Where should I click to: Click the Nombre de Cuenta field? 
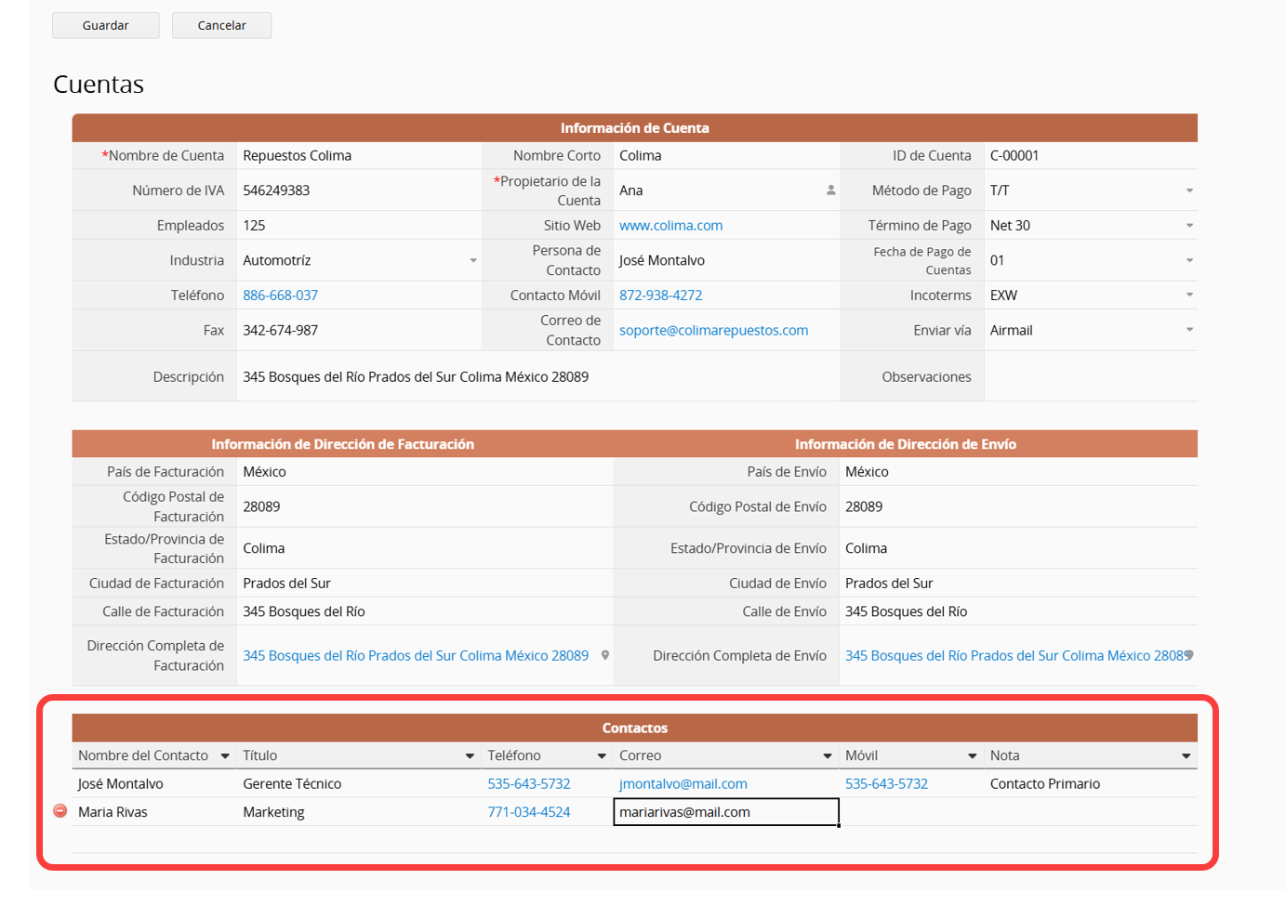[x=358, y=156]
